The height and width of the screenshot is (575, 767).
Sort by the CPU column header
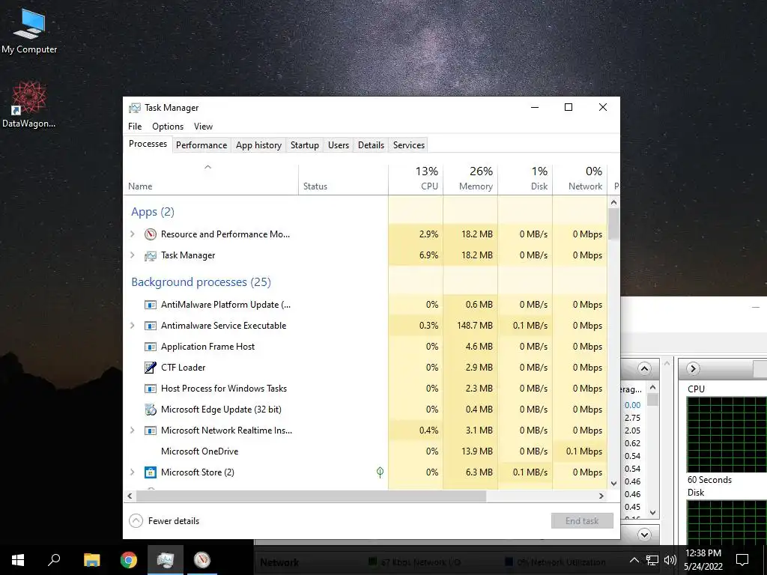point(416,180)
